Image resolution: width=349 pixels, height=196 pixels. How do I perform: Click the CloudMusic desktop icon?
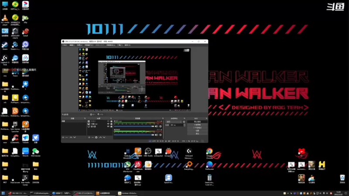tap(138, 166)
